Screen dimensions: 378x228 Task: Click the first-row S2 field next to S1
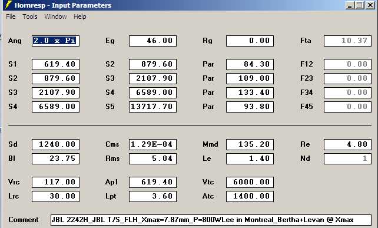tap(152, 64)
